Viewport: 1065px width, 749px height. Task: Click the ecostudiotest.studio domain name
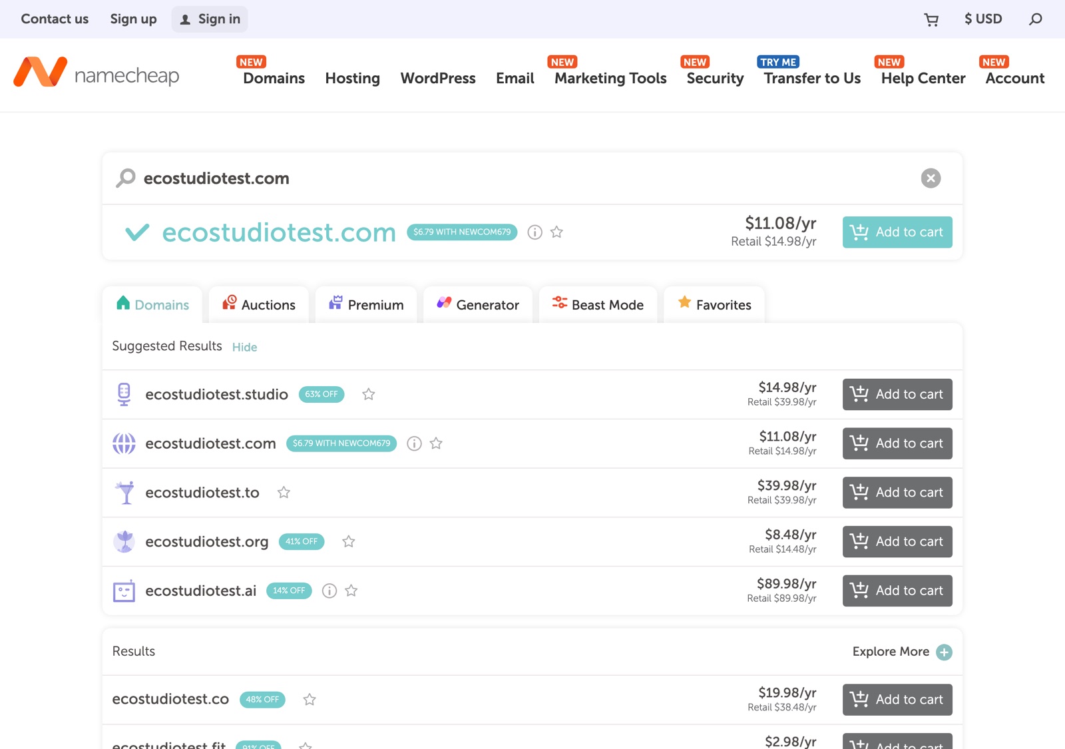coord(216,394)
